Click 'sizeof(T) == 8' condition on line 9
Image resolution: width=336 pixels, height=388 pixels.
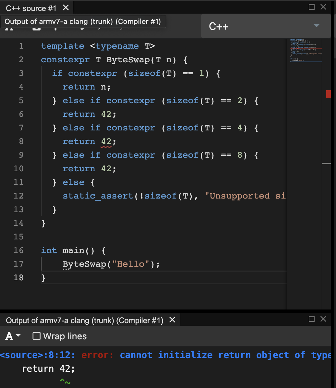click(x=204, y=155)
